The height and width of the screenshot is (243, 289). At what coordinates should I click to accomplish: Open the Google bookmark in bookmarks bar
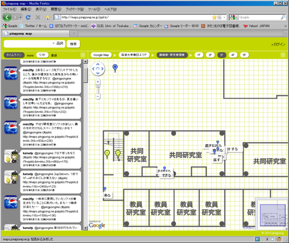click(x=10, y=26)
